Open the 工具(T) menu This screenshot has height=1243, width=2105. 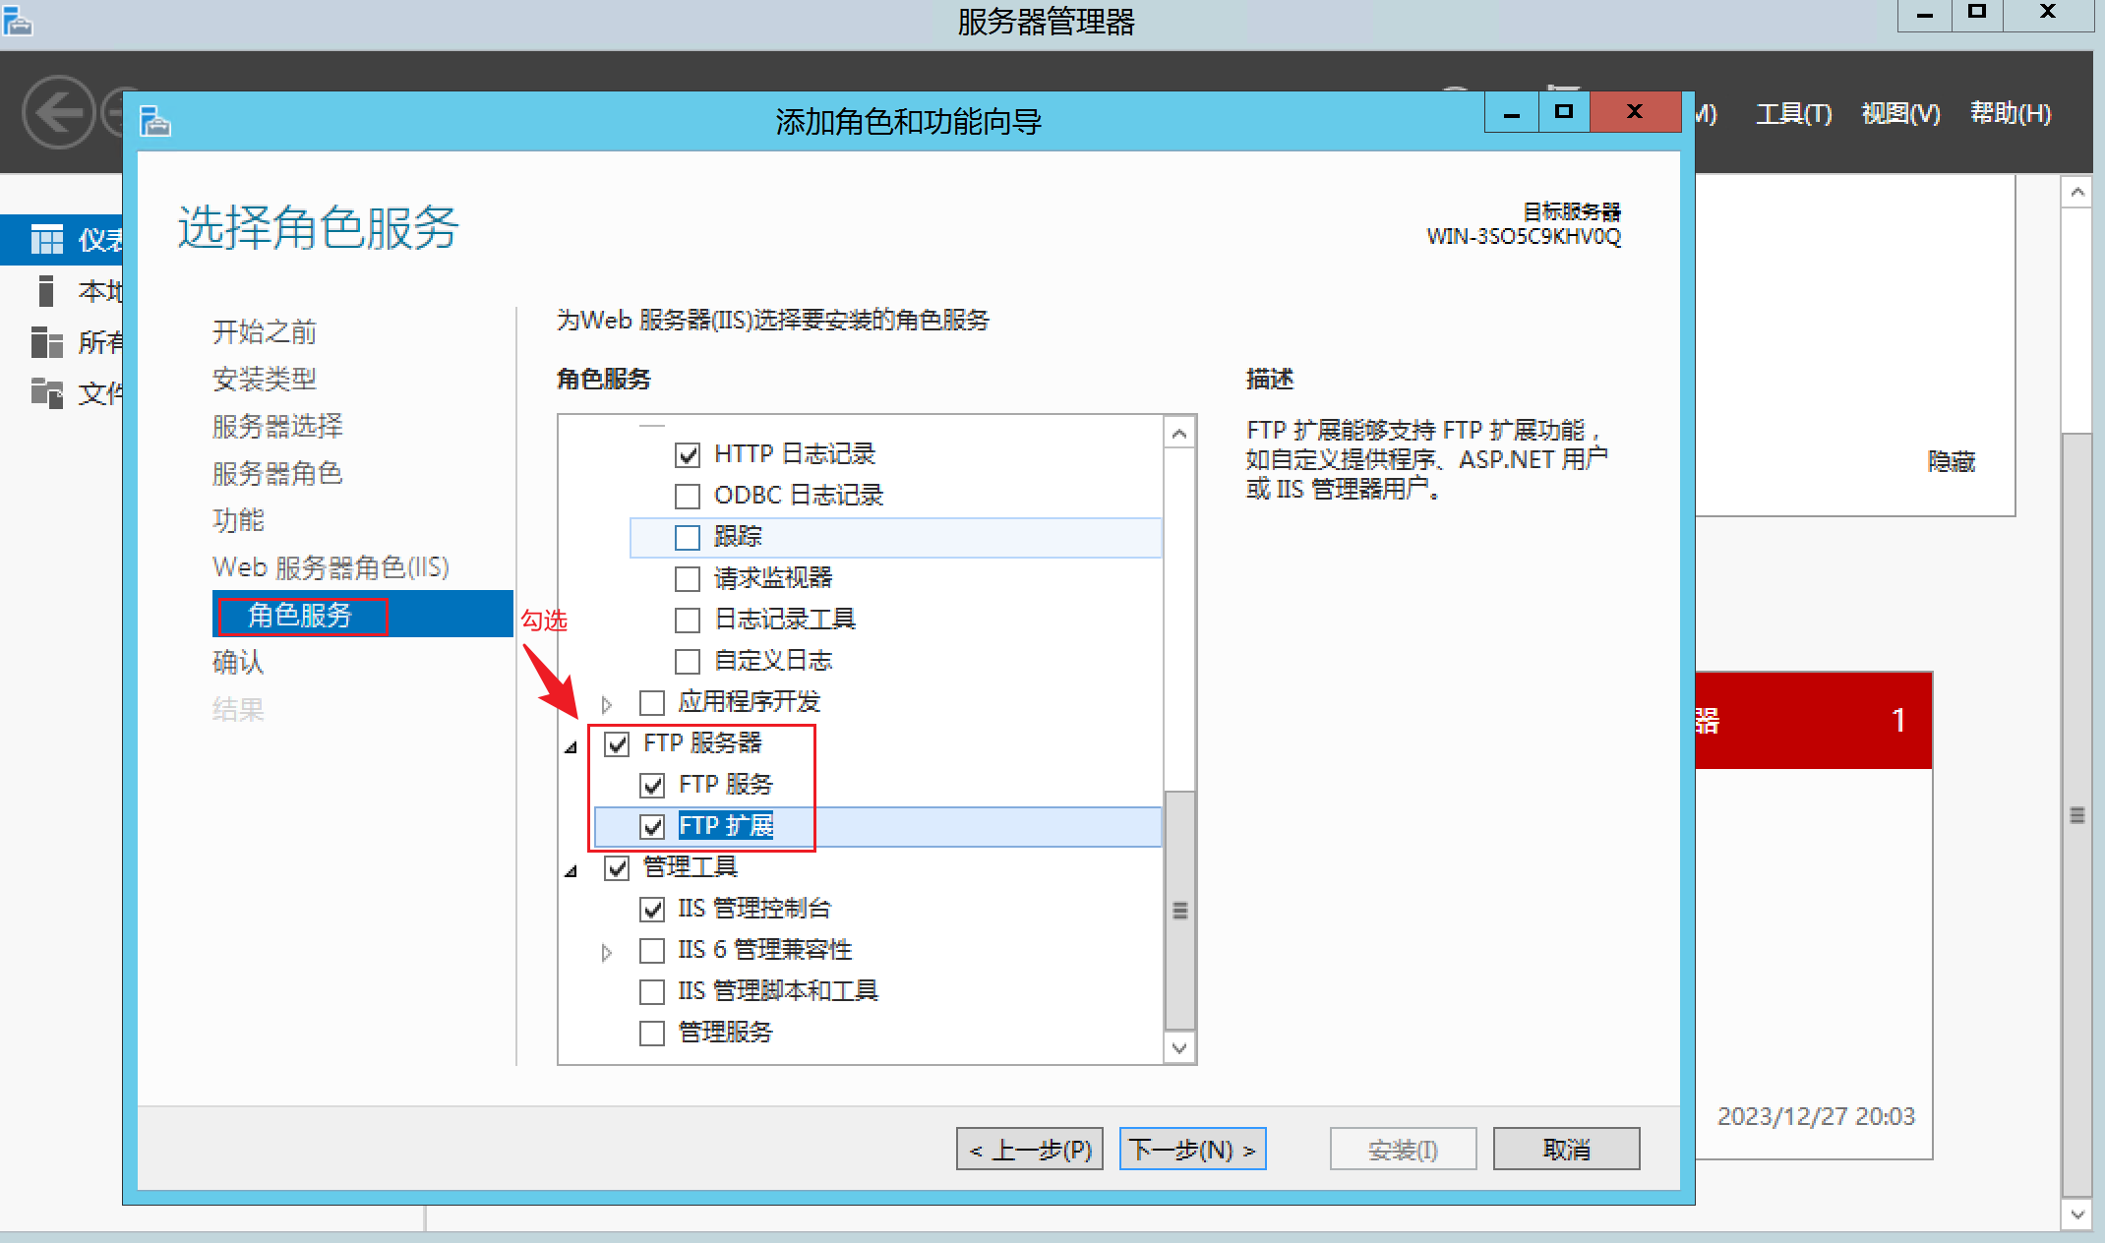tap(1793, 114)
